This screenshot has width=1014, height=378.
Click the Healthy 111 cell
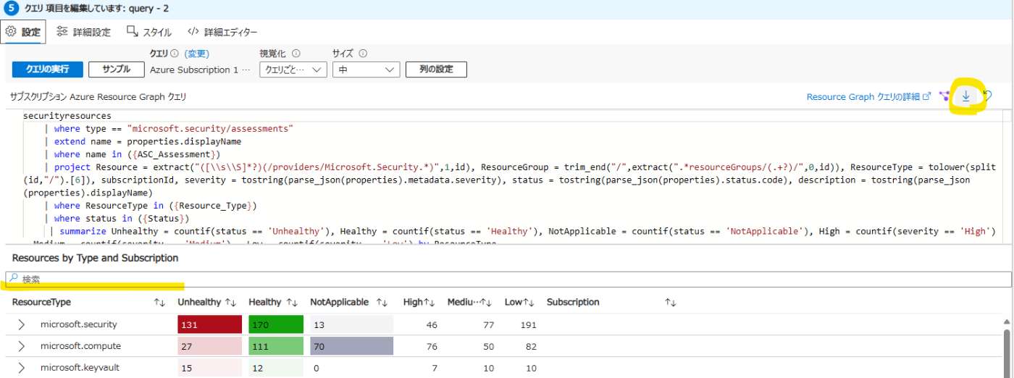click(x=275, y=346)
